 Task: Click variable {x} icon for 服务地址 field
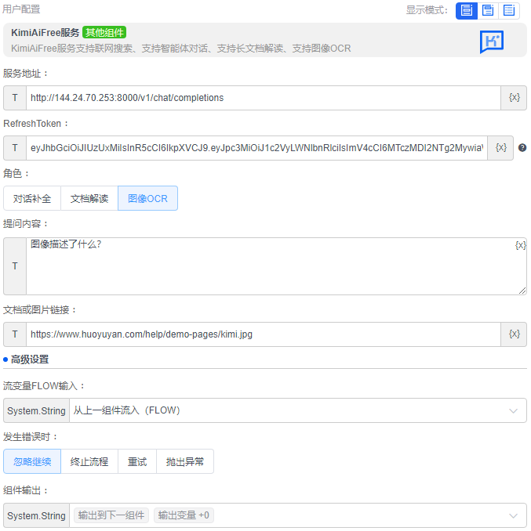click(x=514, y=98)
